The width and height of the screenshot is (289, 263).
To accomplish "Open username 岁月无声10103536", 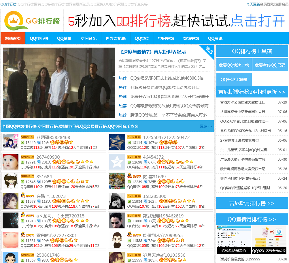I will coord(164,255).
